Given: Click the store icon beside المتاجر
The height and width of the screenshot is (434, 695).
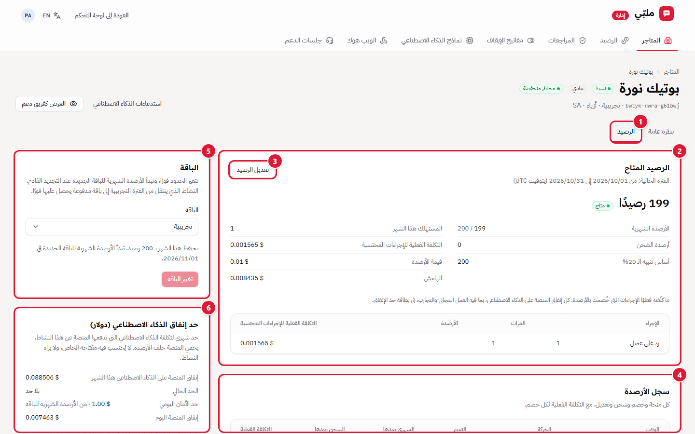Looking at the screenshot, I should coord(668,41).
